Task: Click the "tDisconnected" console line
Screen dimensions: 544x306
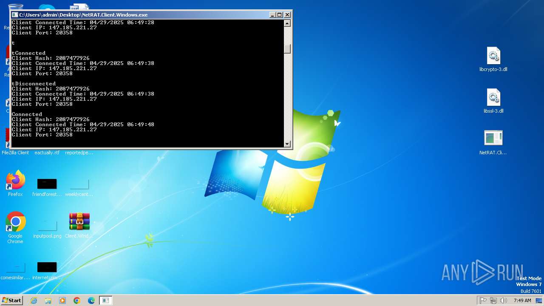Action: 34,84
